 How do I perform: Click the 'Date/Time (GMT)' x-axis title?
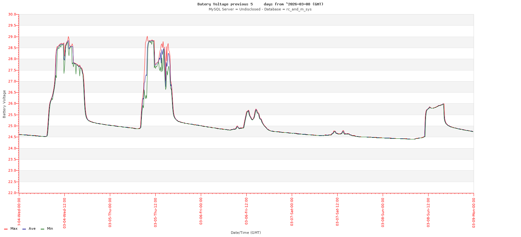tap(246, 233)
